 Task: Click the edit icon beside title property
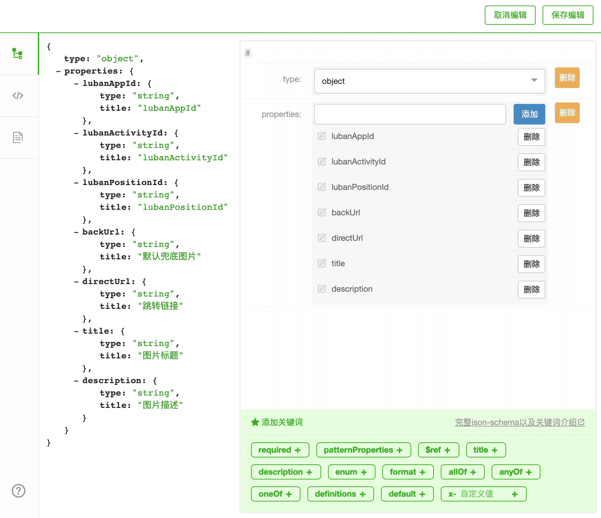pyautogui.click(x=322, y=263)
